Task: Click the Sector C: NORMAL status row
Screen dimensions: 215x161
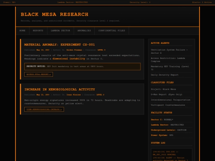Action: coord(172,120)
